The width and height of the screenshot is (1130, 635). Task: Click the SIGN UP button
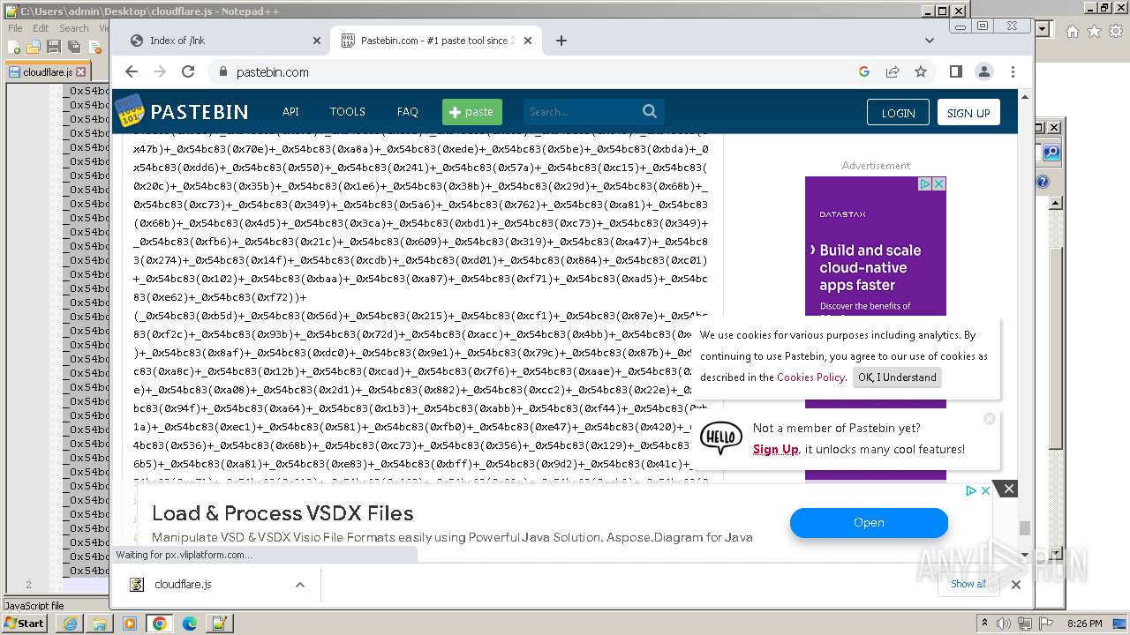pyautogui.click(x=968, y=112)
